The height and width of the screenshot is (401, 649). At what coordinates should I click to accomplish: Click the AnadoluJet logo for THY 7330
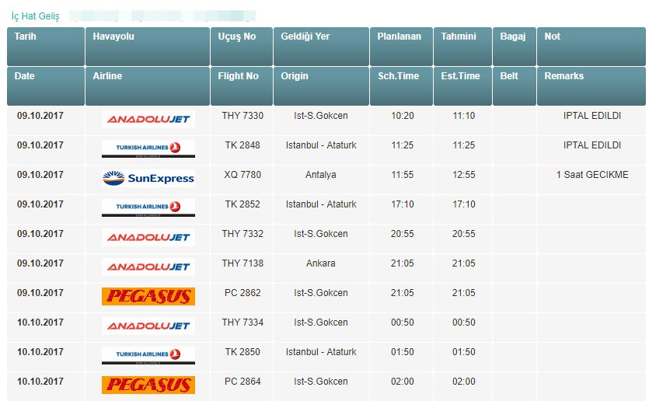point(148,119)
